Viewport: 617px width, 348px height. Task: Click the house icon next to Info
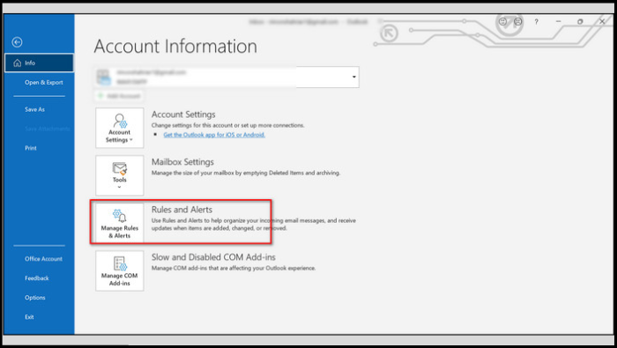18,63
